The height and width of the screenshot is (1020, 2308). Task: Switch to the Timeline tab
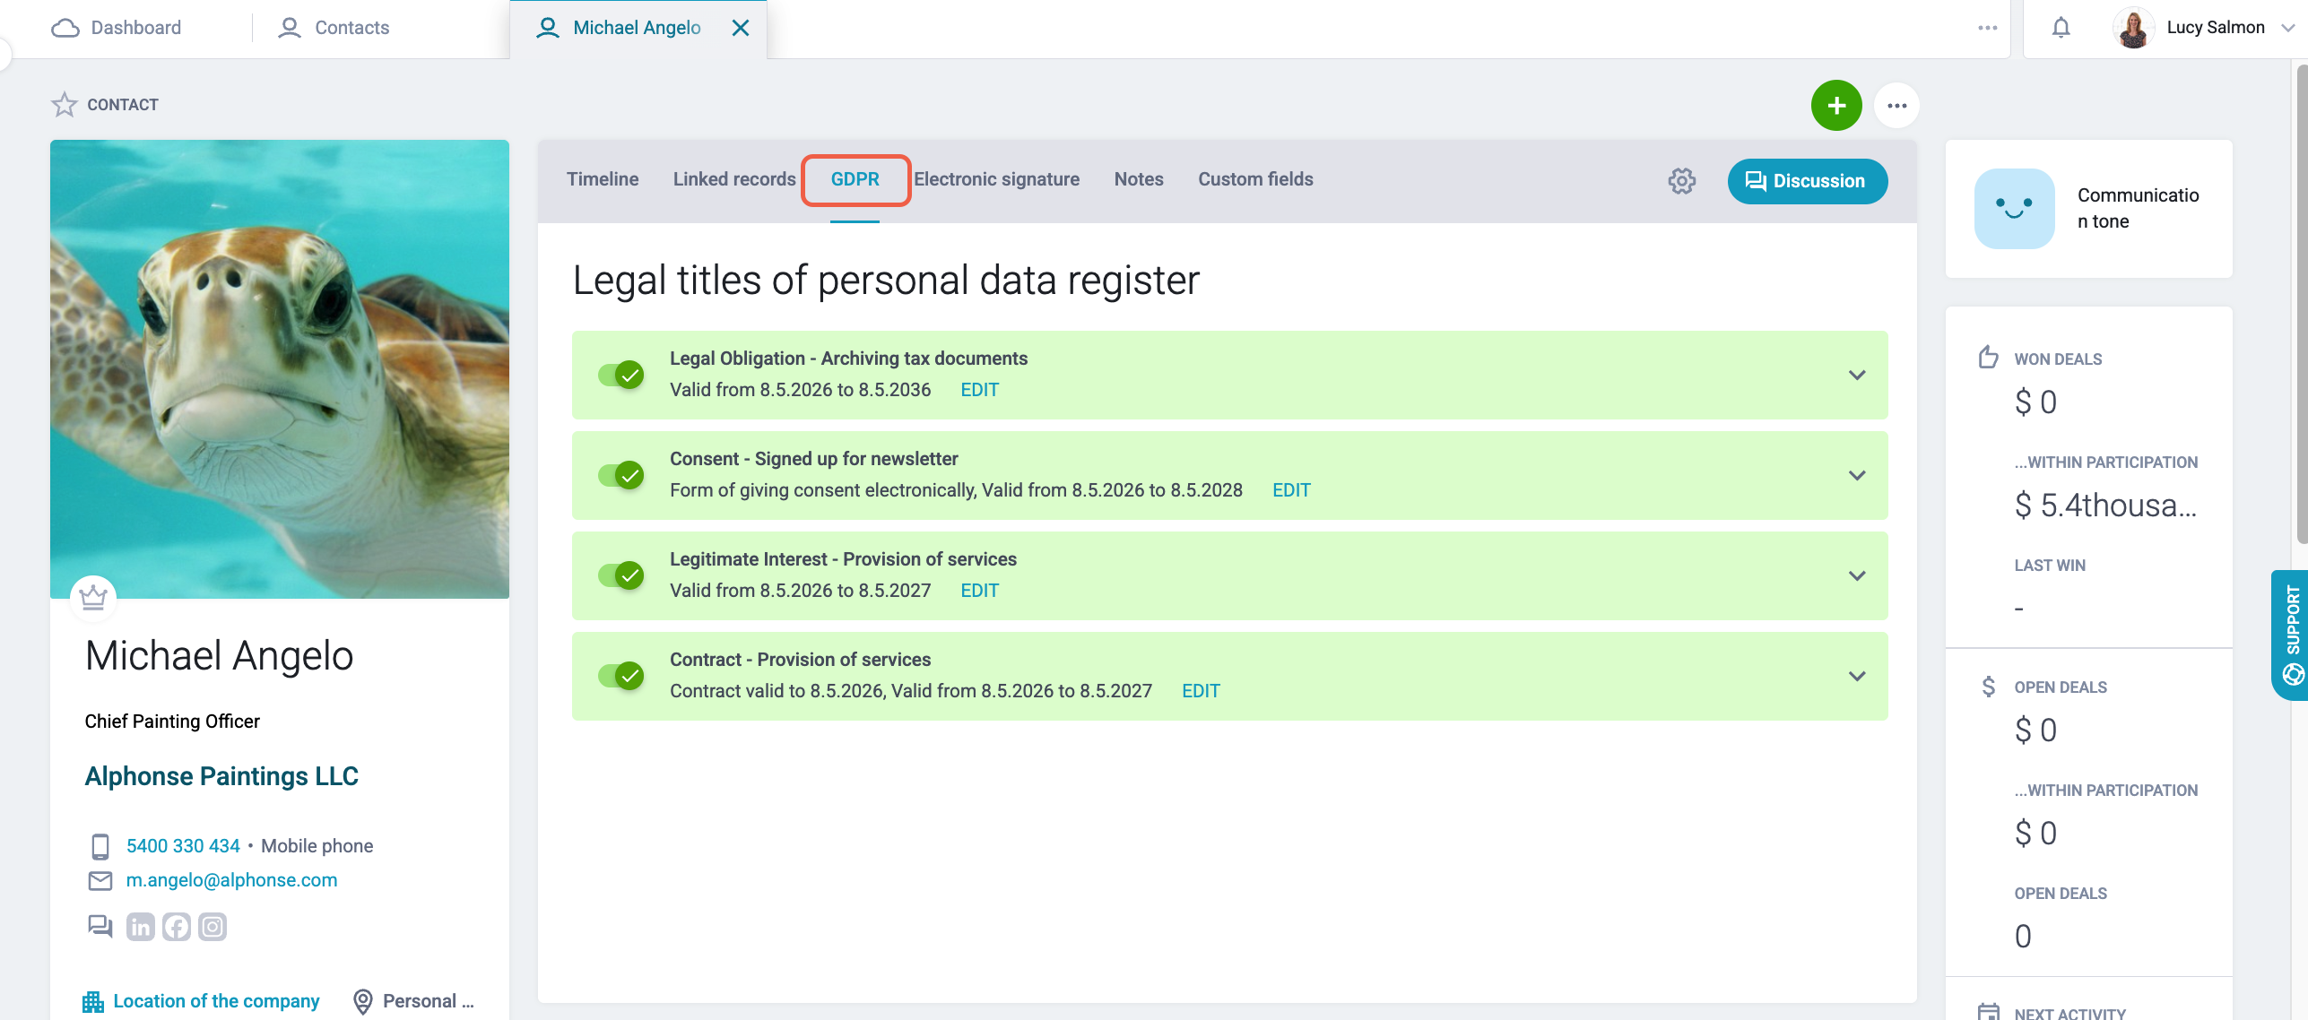[603, 179]
